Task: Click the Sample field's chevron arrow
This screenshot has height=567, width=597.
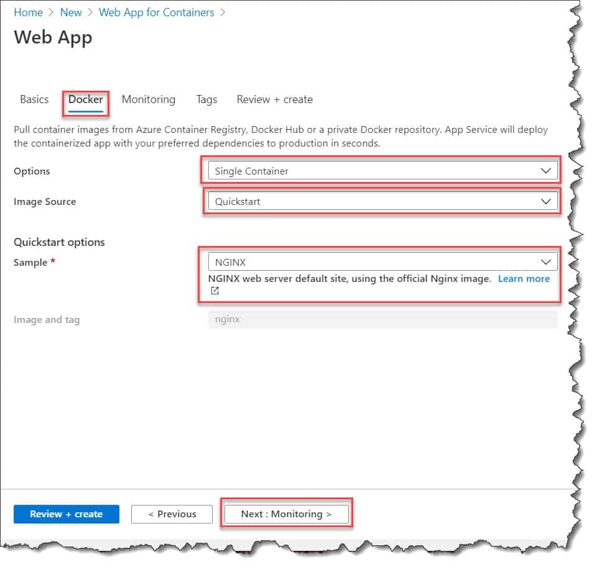Action: [546, 261]
